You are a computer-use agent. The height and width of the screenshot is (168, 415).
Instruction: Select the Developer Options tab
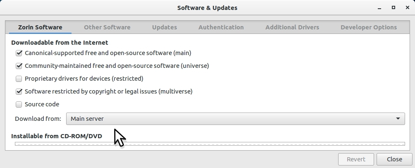tap(369, 27)
